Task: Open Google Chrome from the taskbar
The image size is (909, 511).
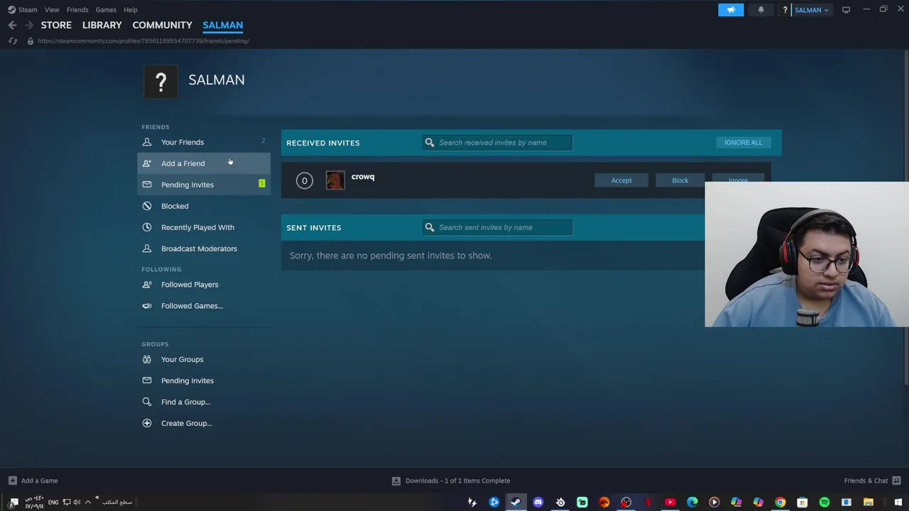Action: pyautogui.click(x=780, y=502)
